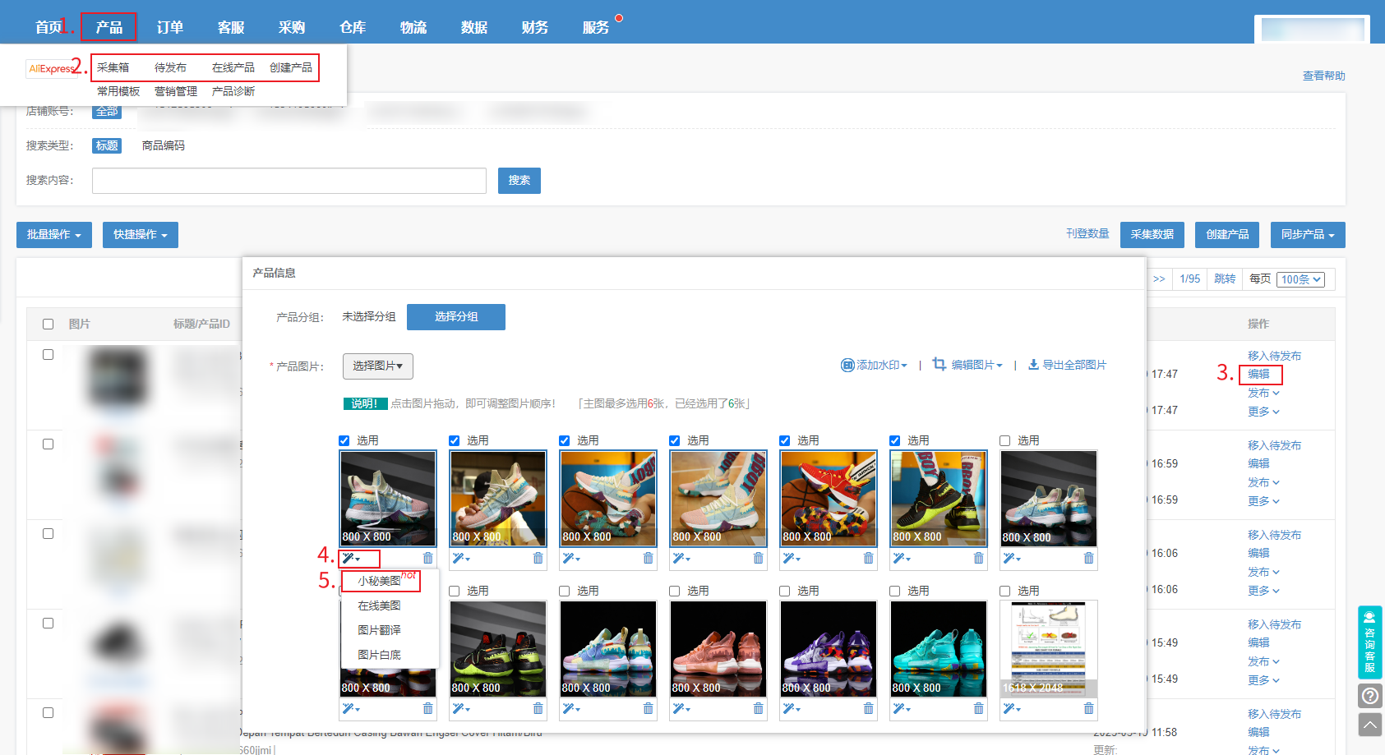
Task: Open magic wand menu under second image
Action: pyautogui.click(x=461, y=558)
